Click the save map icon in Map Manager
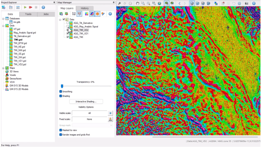261x148 pixels. (61, 14)
